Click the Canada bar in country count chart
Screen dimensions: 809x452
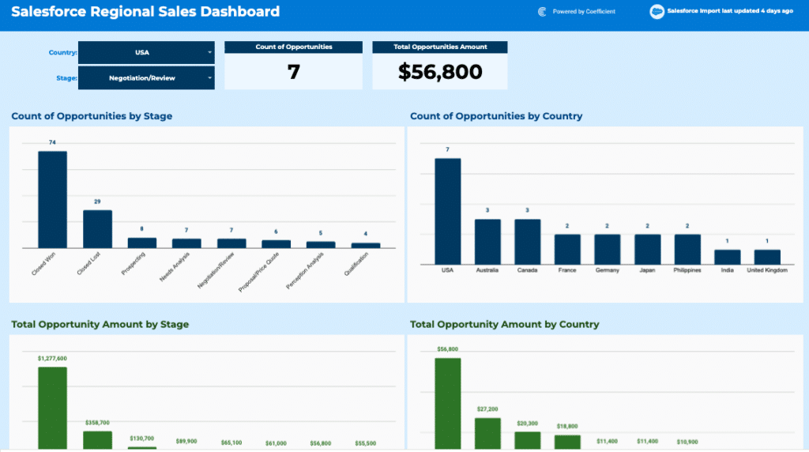(x=527, y=242)
